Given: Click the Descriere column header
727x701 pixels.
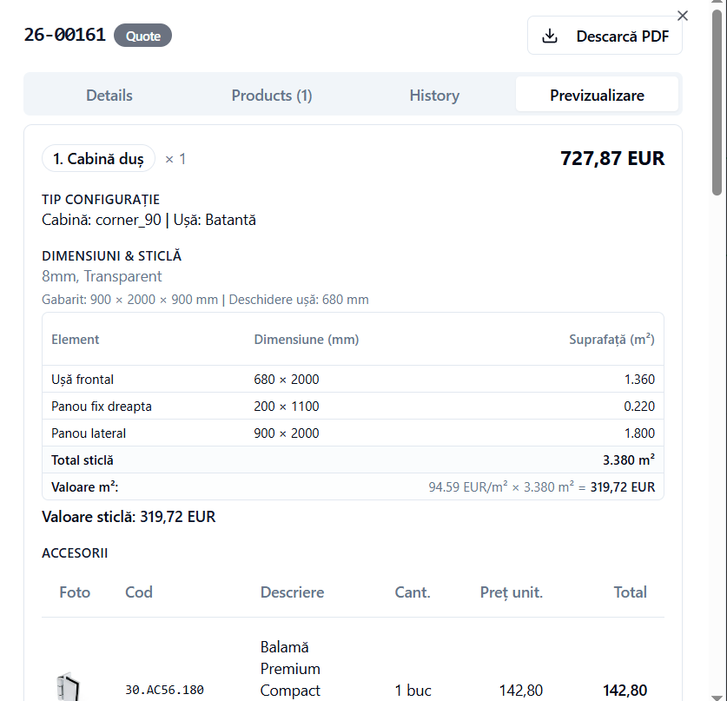Looking at the screenshot, I should (292, 592).
